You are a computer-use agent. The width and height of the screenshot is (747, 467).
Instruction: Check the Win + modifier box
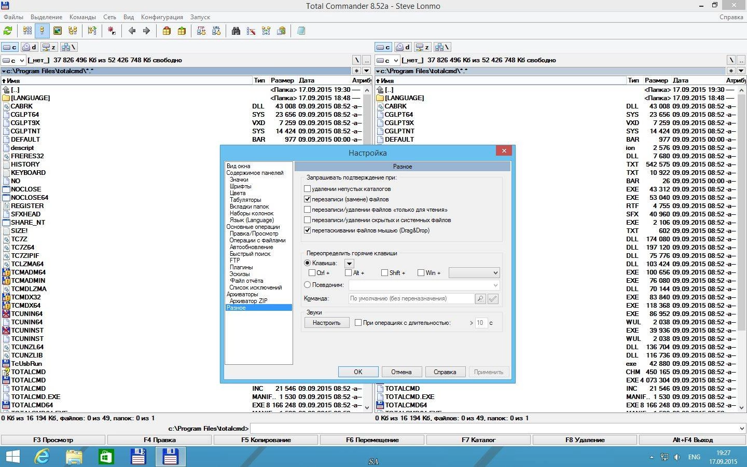(x=421, y=272)
